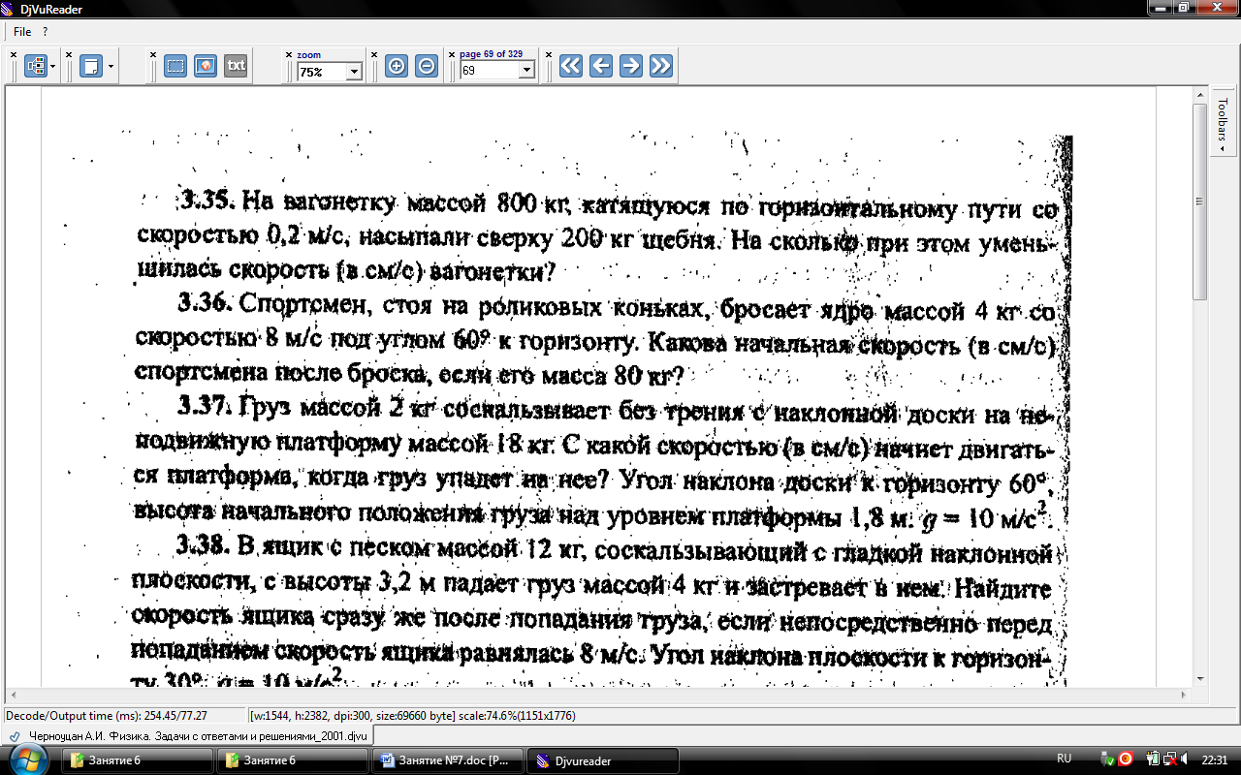Click problem 3.36 text in the document
This screenshot has width=1241, height=775.
point(597,343)
